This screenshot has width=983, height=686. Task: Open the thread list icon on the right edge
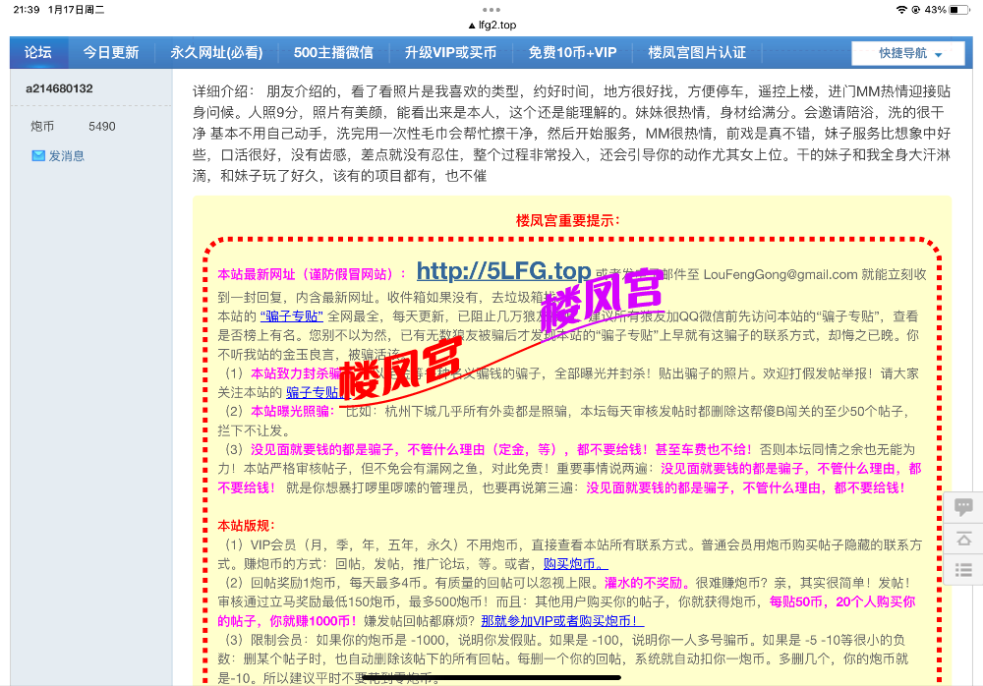coord(963,570)
